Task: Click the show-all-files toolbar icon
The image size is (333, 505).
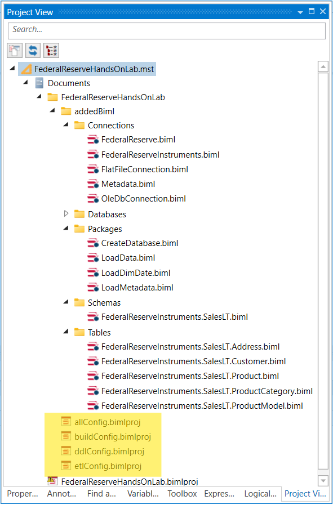Action: click(x=14, y=50)
